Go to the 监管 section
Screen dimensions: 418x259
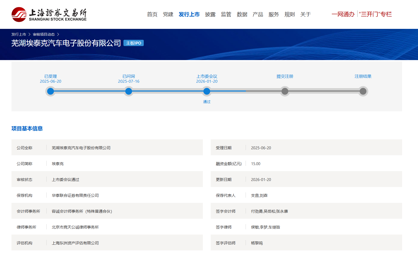226,14
